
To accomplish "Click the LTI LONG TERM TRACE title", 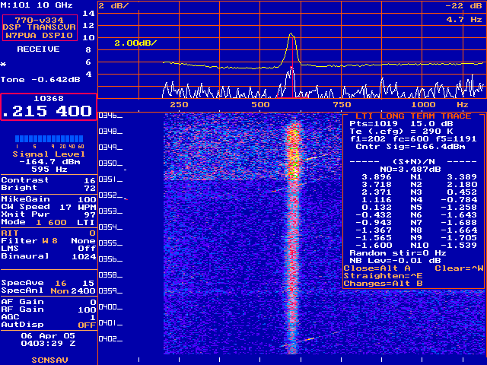I will [x=412, y=116].
